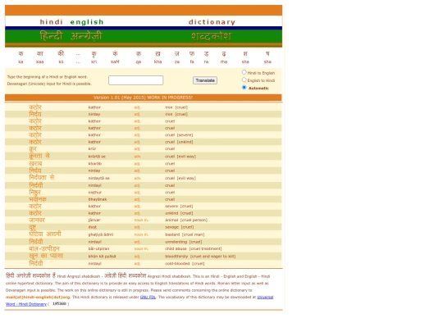Click the definition 'cruel [severe]'
Image resolution: width=443 pixels, height=332 pixels.
pyautogui.click(x=179, y=135)
